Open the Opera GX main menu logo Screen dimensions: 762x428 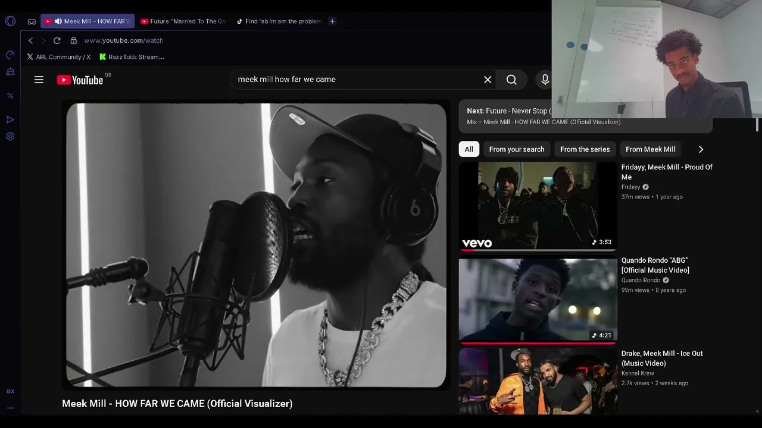[x=10, y=21]
